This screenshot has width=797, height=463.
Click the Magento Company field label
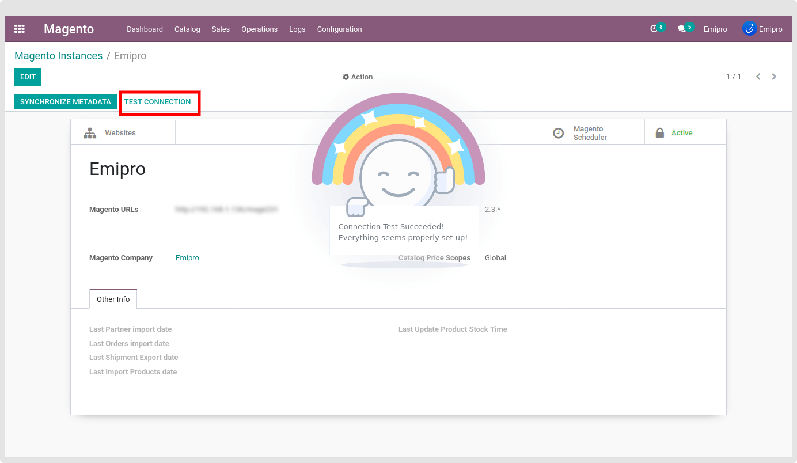pyautogui.click(x=121, y=258)
